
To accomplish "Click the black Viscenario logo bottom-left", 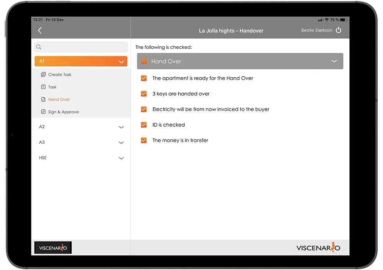I will point(53,247).
